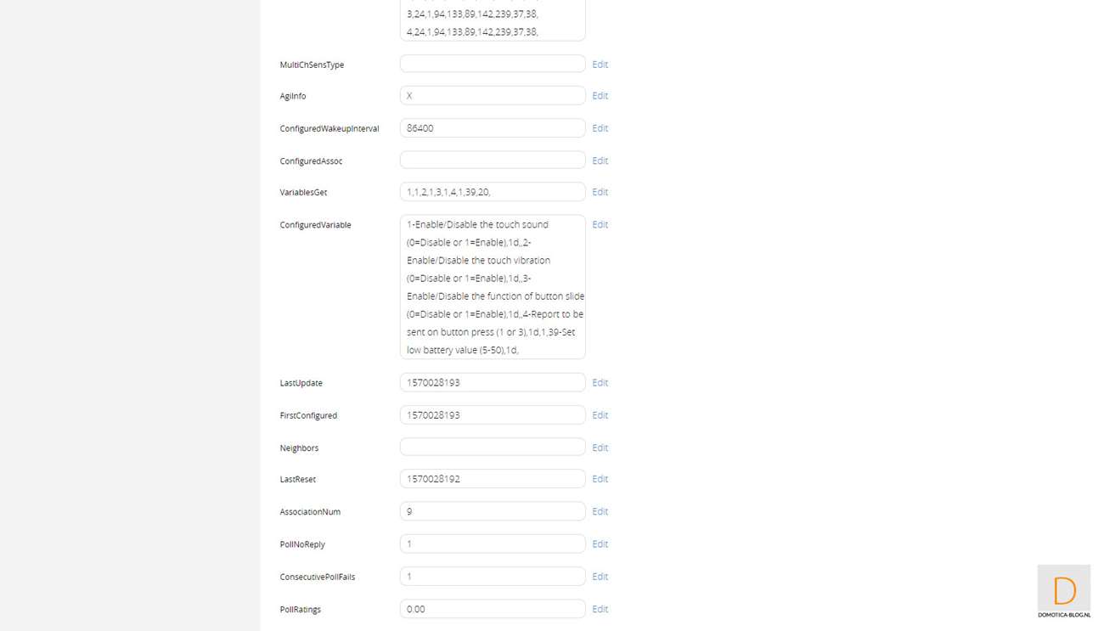This screenshot has height=631, width=1104.
Task: Click Edit next to ConfiguredVariable
Action: click(x=600, y=225)
